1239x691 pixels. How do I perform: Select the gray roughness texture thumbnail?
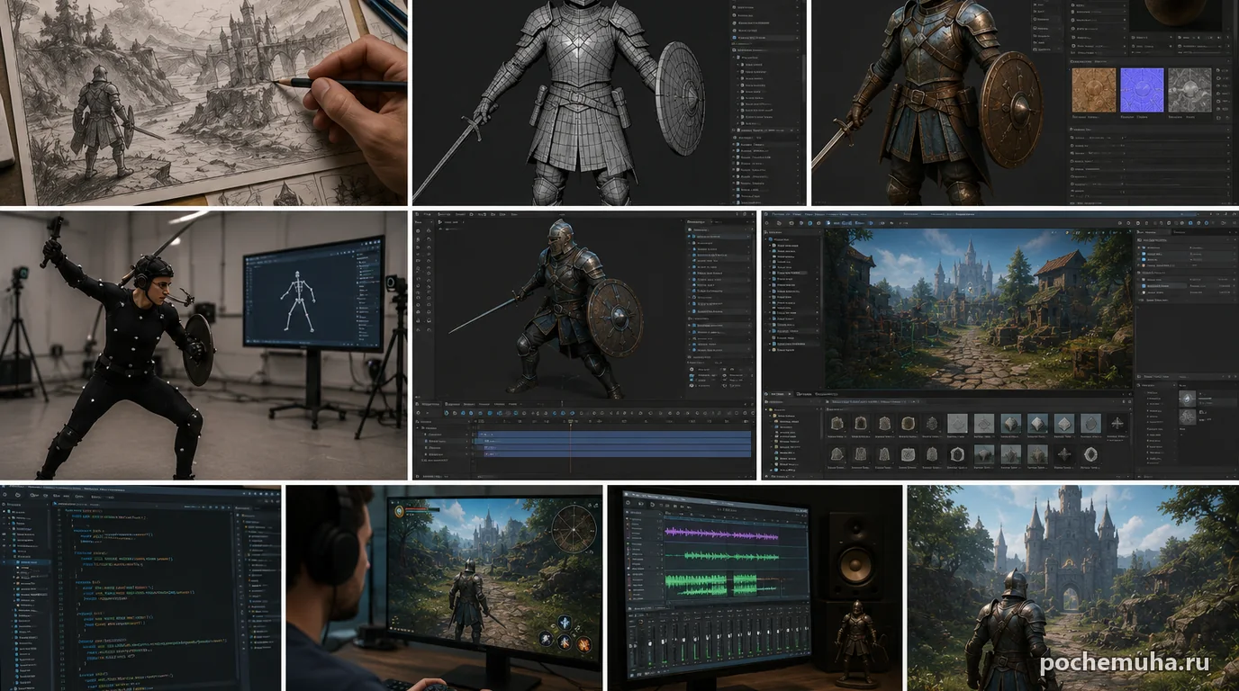[x=1189, y=90]
